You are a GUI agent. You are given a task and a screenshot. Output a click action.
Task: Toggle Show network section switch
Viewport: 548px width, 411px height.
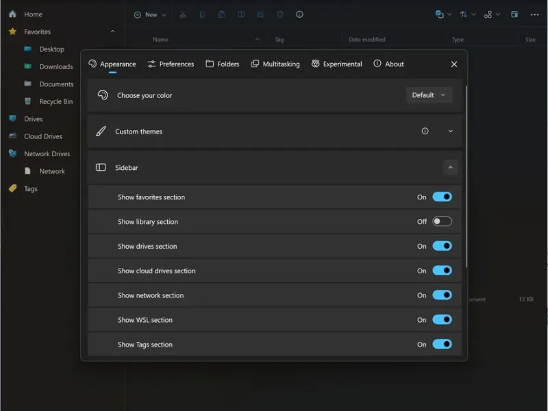(x=442, y=295)
